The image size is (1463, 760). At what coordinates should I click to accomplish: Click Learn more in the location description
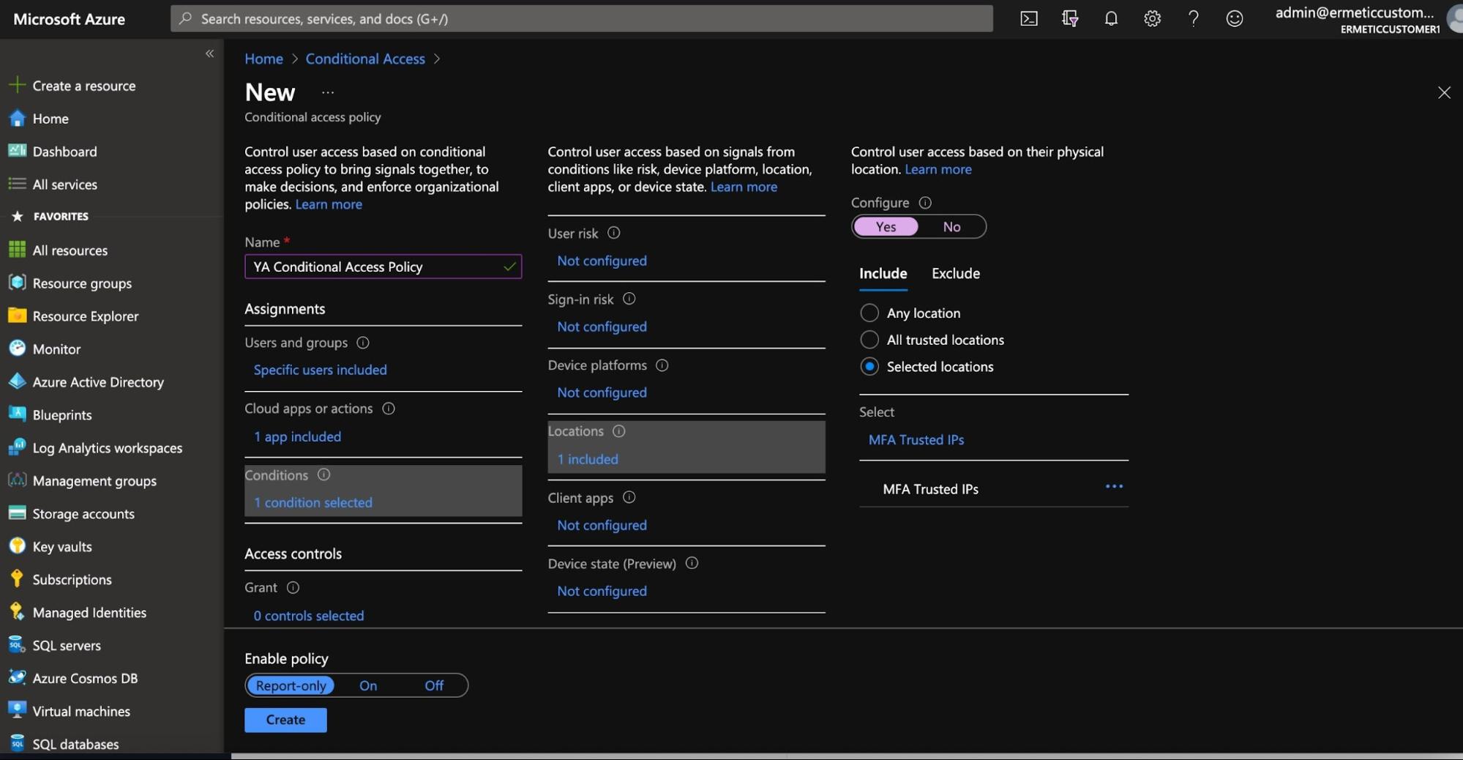[938, 169]
